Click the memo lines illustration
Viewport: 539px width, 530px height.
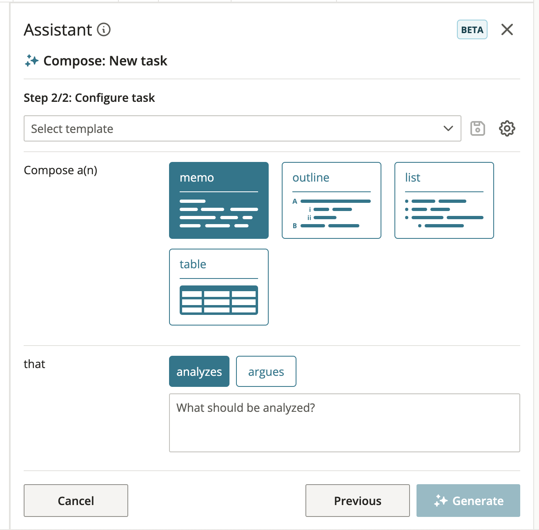pos(219,213)
